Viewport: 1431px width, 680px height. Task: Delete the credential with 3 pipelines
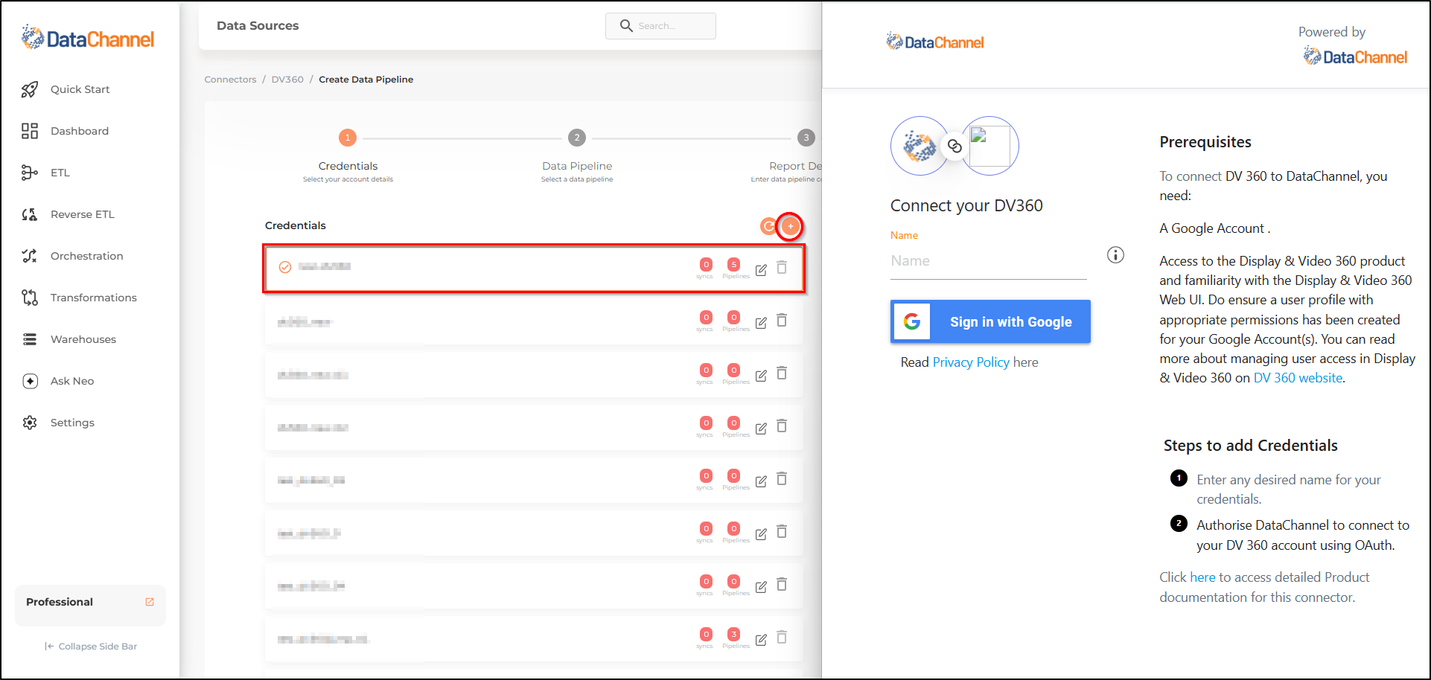pos(782,637)
